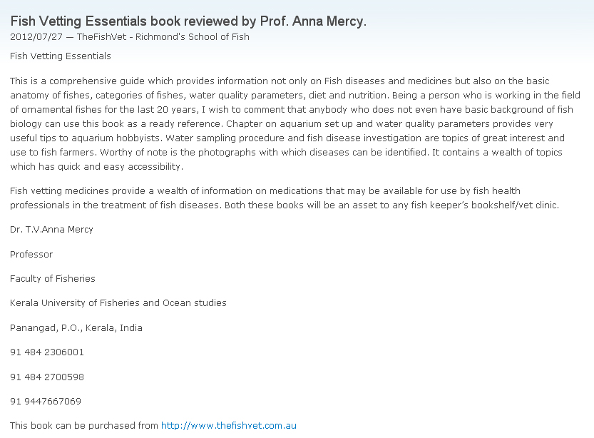Click the phone number 91 484 2306001
This screenshot has width=594, height=438.
tap(47, 352)
